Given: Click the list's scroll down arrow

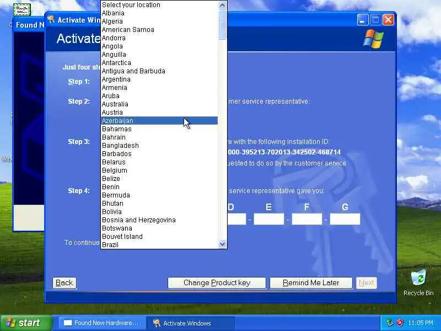Looking at the screenshot, I should (222, 244).
